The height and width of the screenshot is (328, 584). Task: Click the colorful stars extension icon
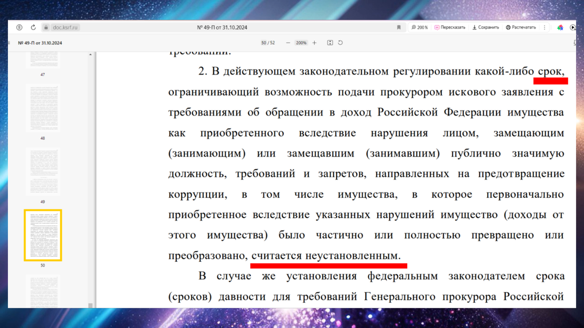pyautogui.click(x=560, y=28)
